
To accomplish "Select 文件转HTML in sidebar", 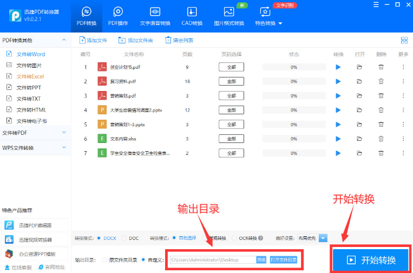I will click(x=31, y=110).
